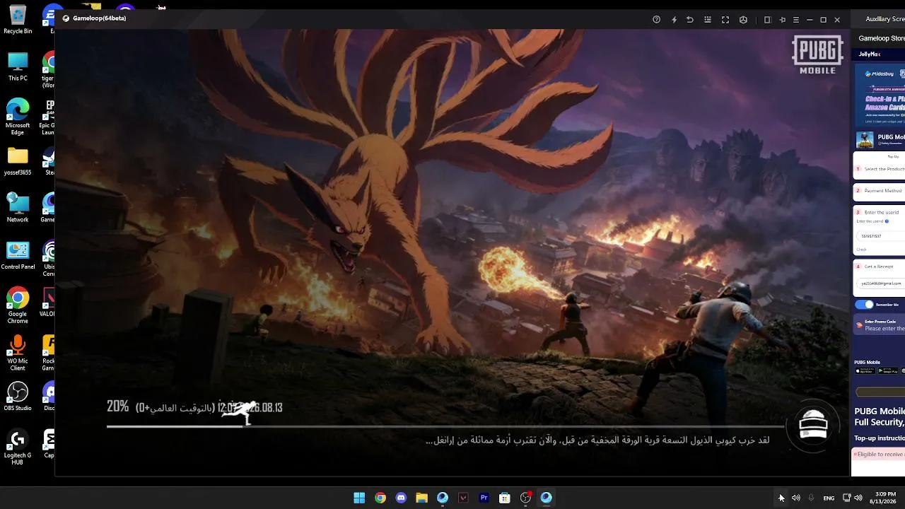This screenshot has width=905, height=509.
Task: Open This PC desktop icon
Action: 18,66
